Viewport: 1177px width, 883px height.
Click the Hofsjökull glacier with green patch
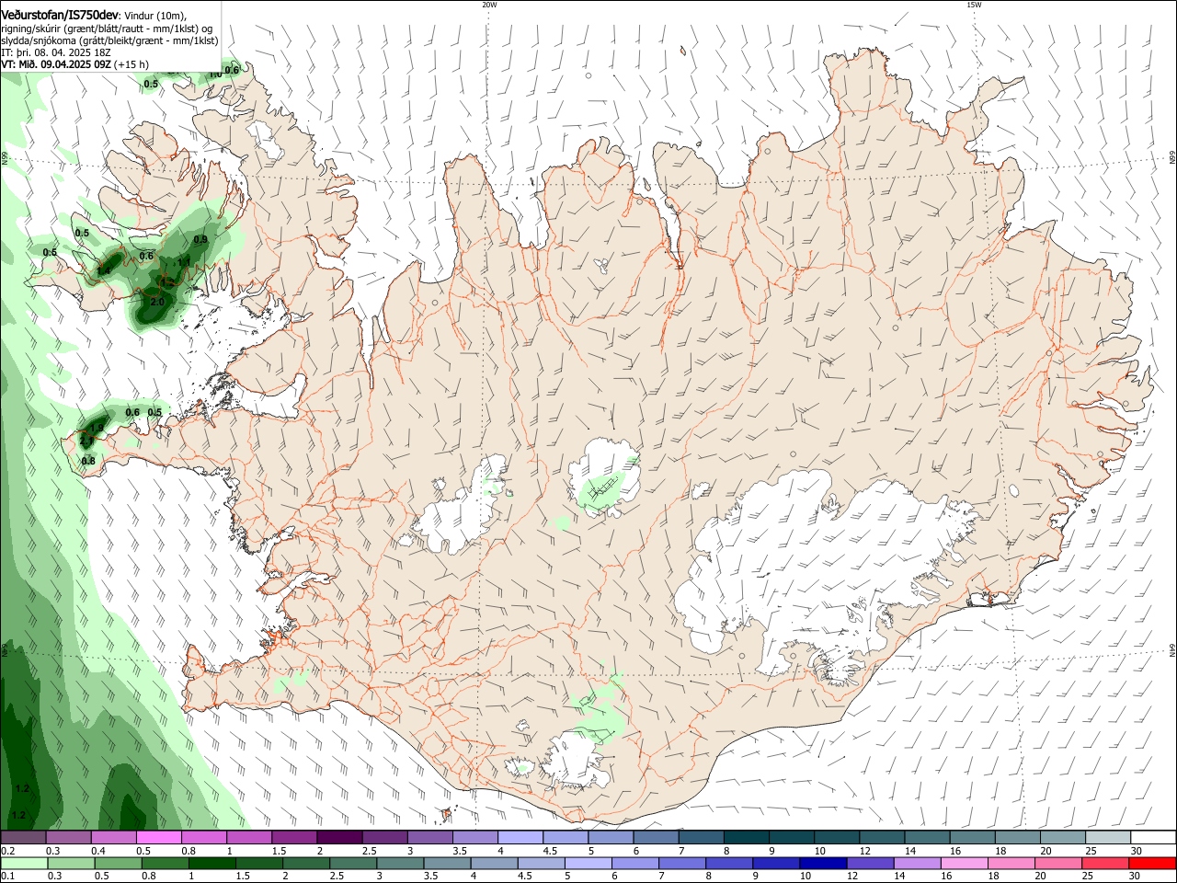coord(603,478)
